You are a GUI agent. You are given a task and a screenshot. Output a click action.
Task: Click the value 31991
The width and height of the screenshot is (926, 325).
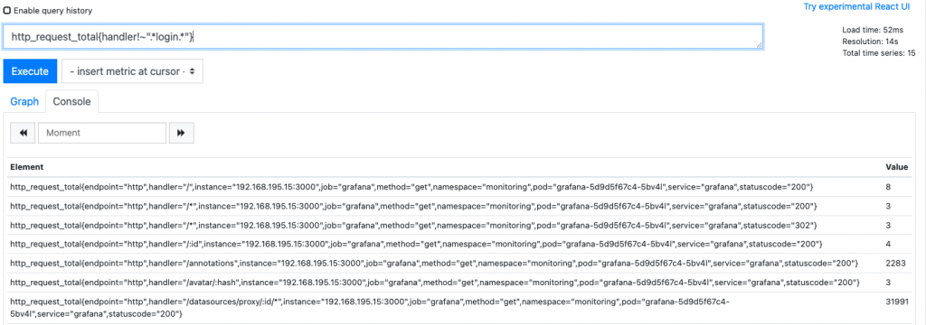pos(898,302)
